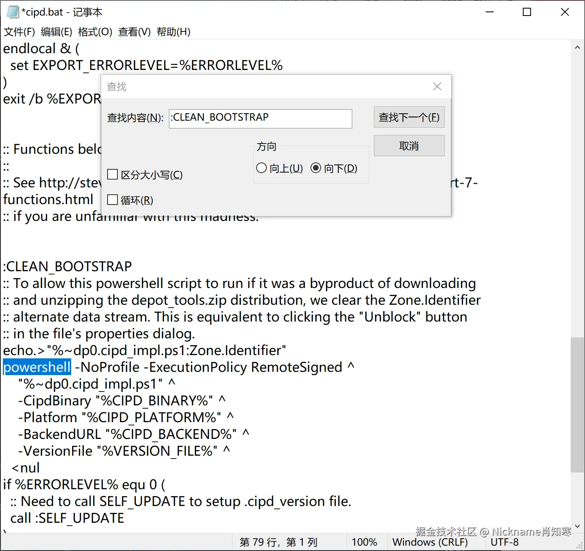Click the 'To allow this powershell script' comment
Viewport: 585px width, 551px height.
pyautogui.click(x=239, y=283)
